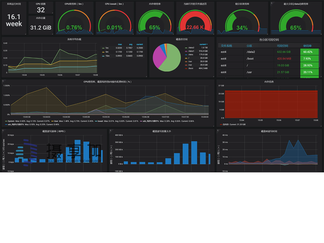Click info icon on CPU使用率 I/O time panel
Viewport: 324px width, 243px height.
click(x=3, y=80)
